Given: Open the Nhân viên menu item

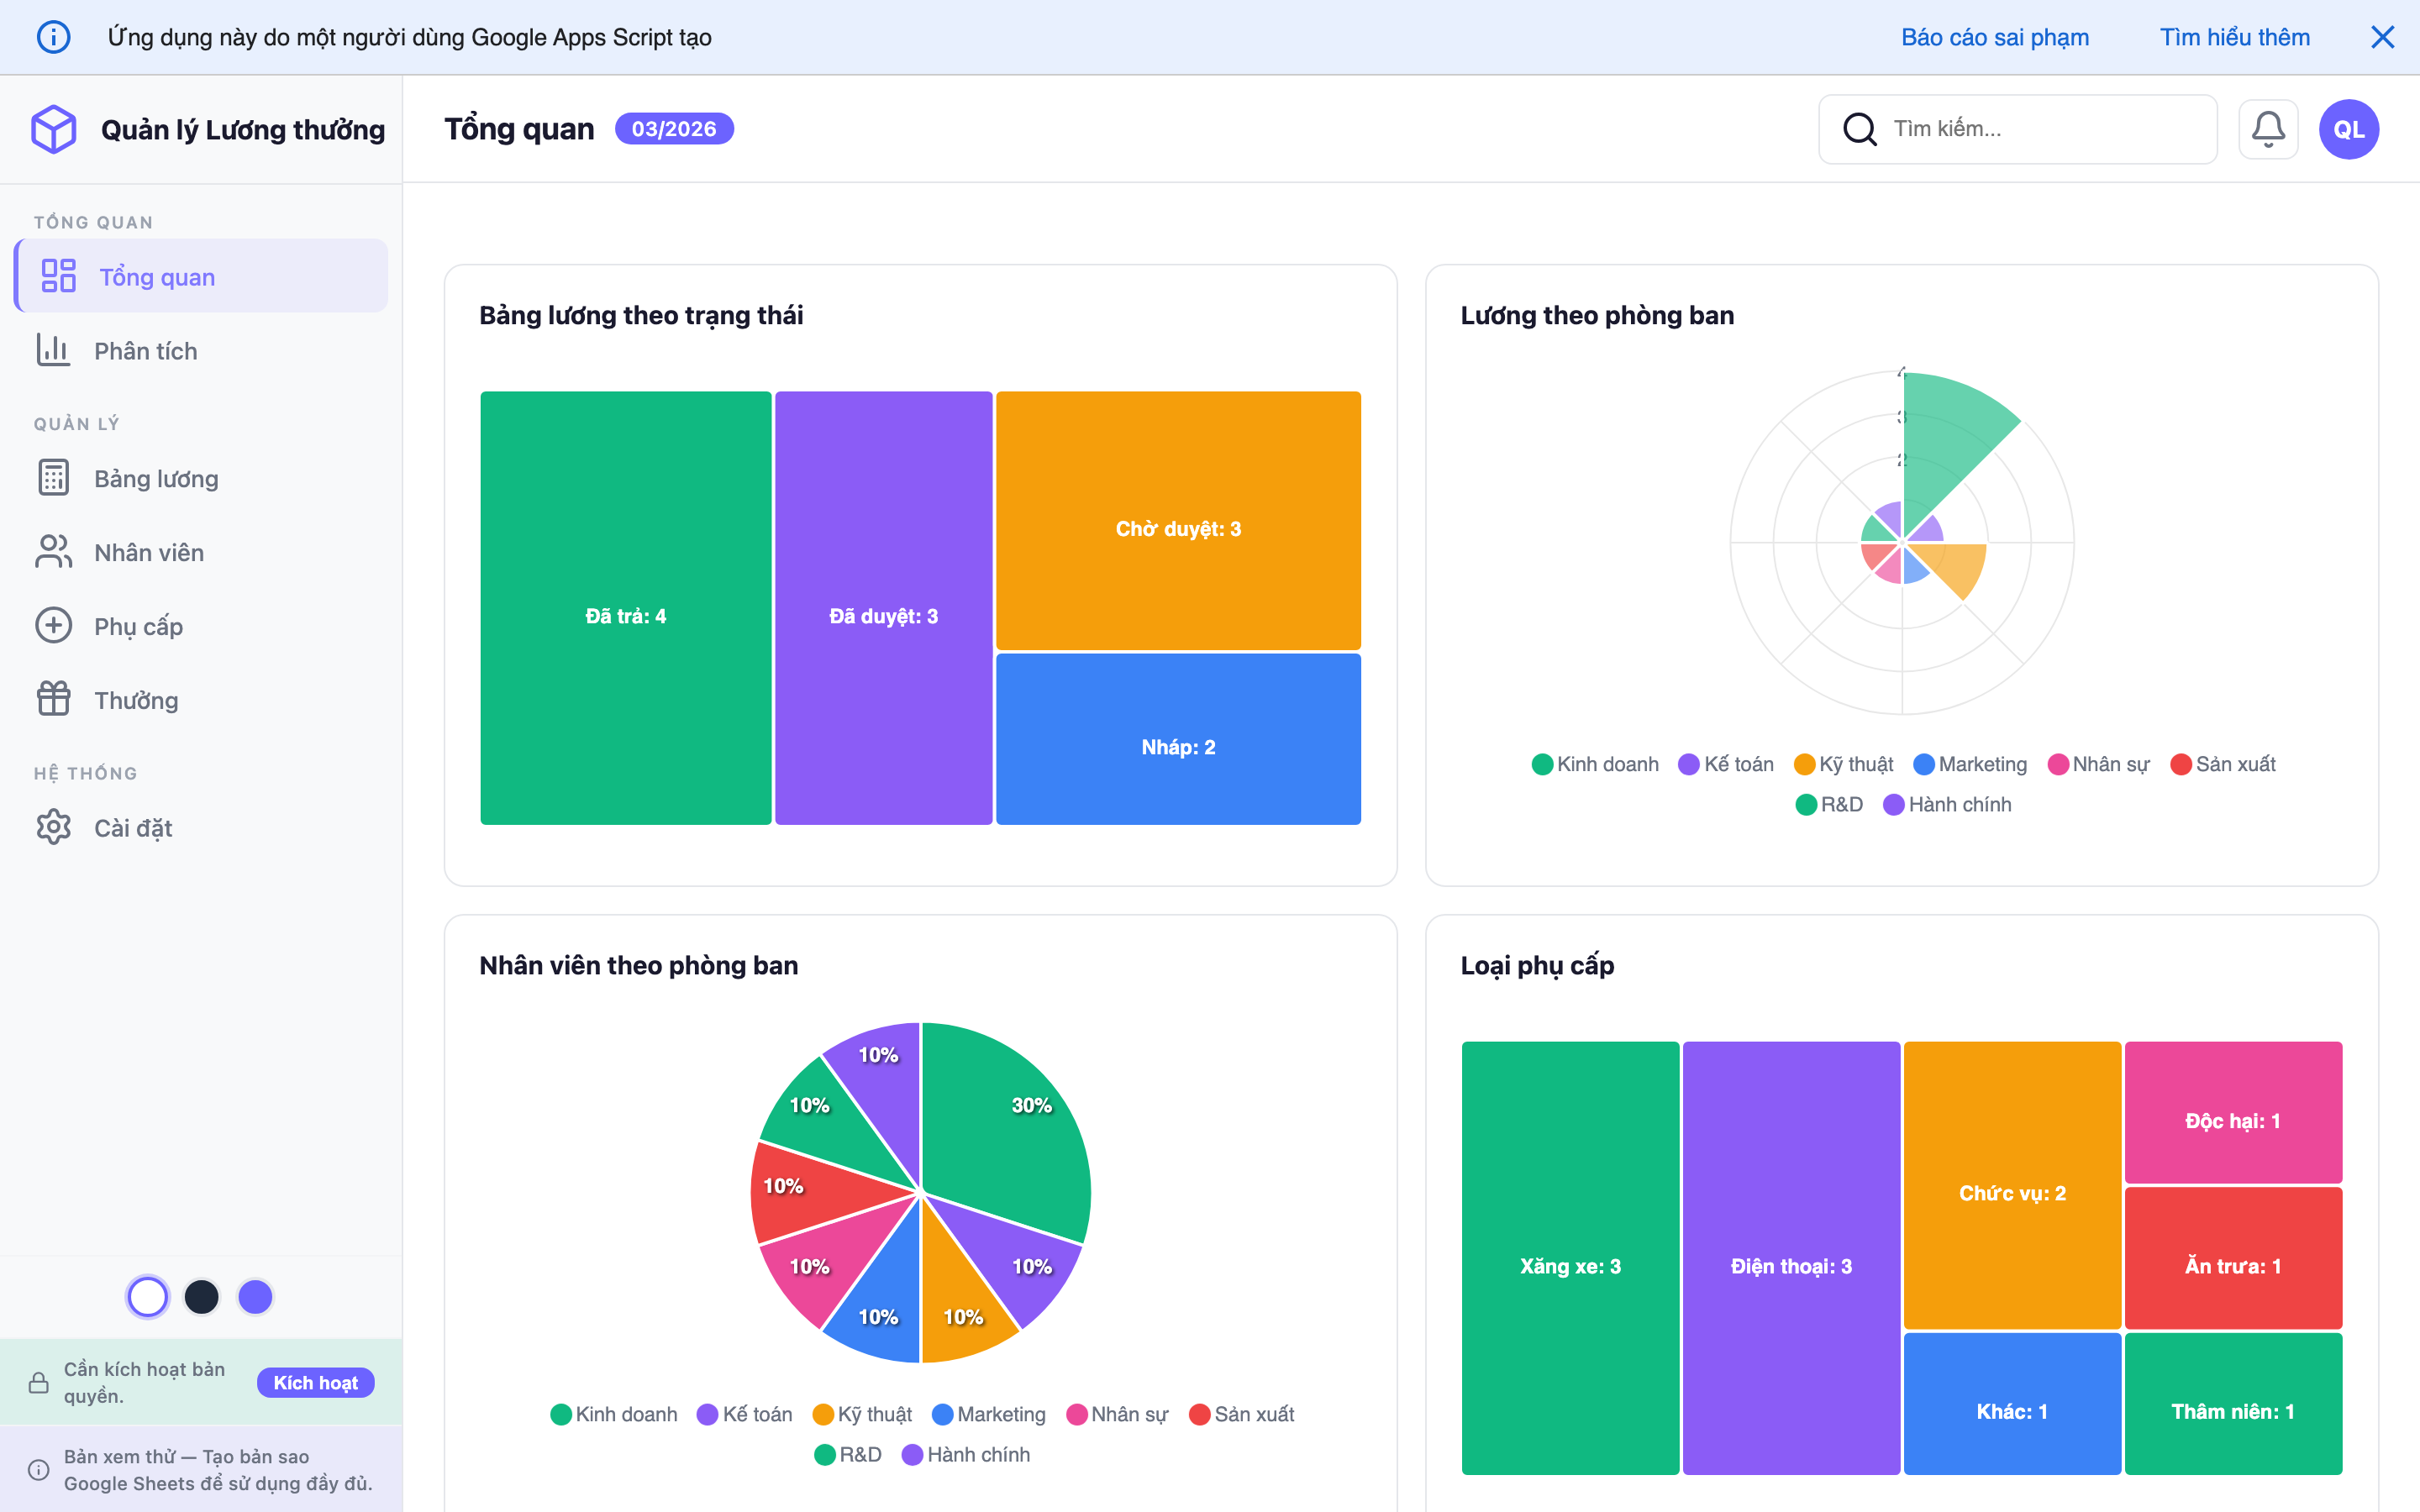Looking at the screenshot, I should (x=149, y=552).
